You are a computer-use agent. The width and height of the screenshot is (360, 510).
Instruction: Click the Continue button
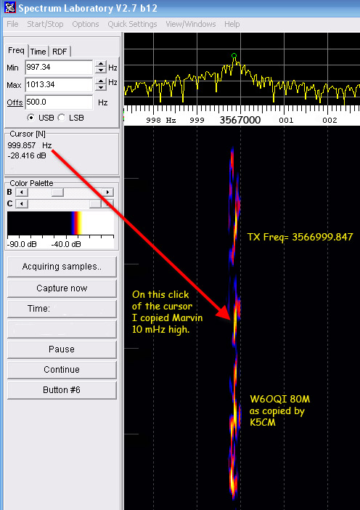coord(62,370)
